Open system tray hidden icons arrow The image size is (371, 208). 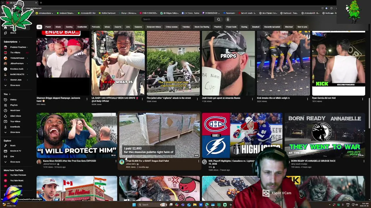[330, 205]
